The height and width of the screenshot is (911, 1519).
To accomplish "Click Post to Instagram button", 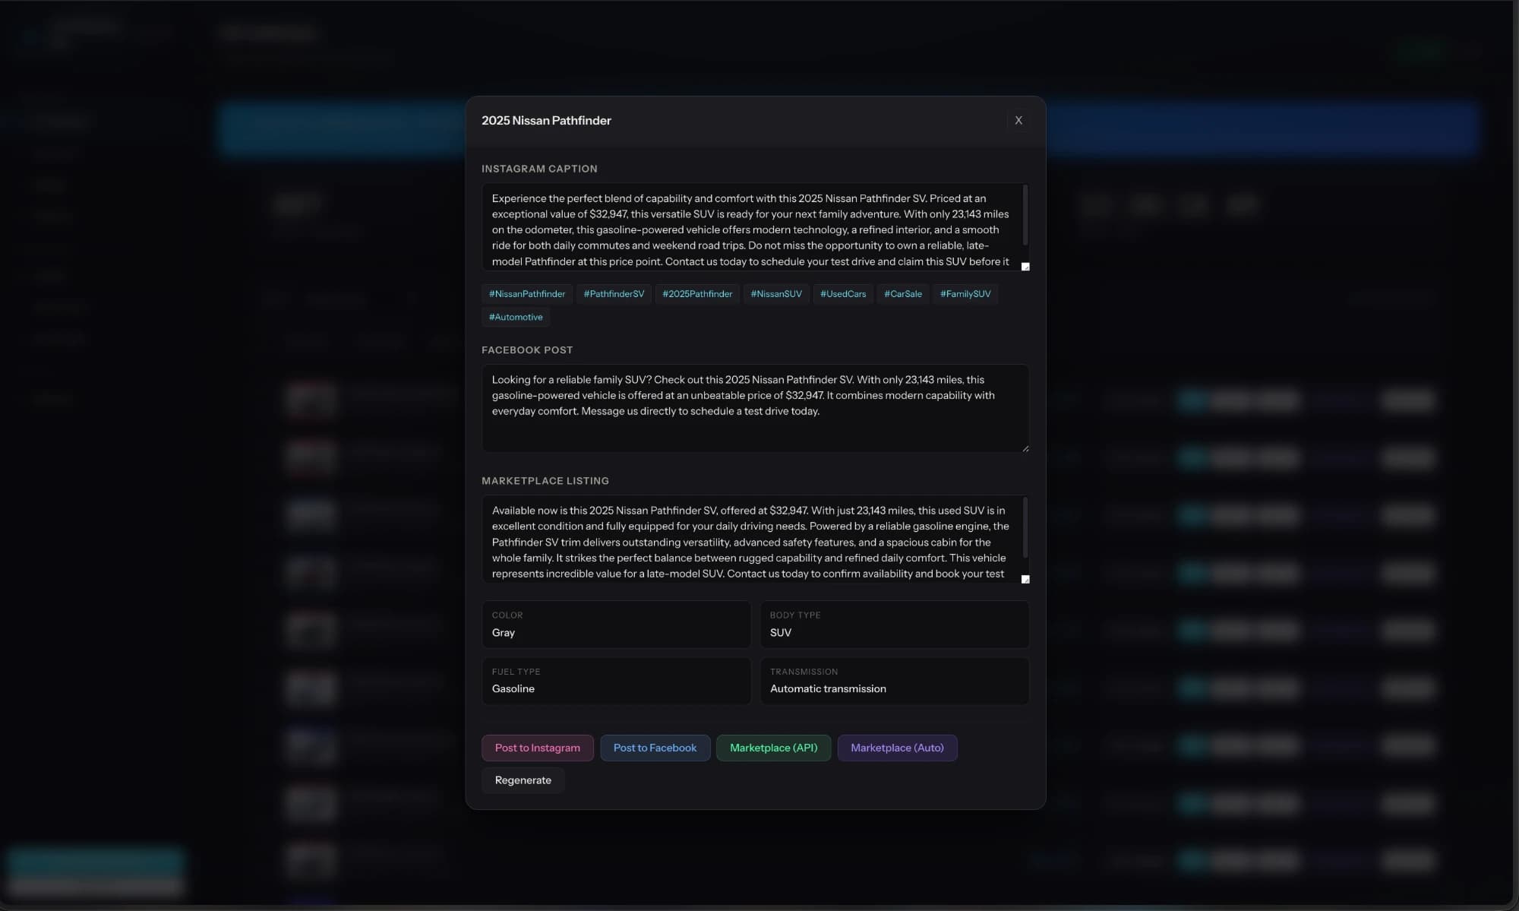I will 538,748.
